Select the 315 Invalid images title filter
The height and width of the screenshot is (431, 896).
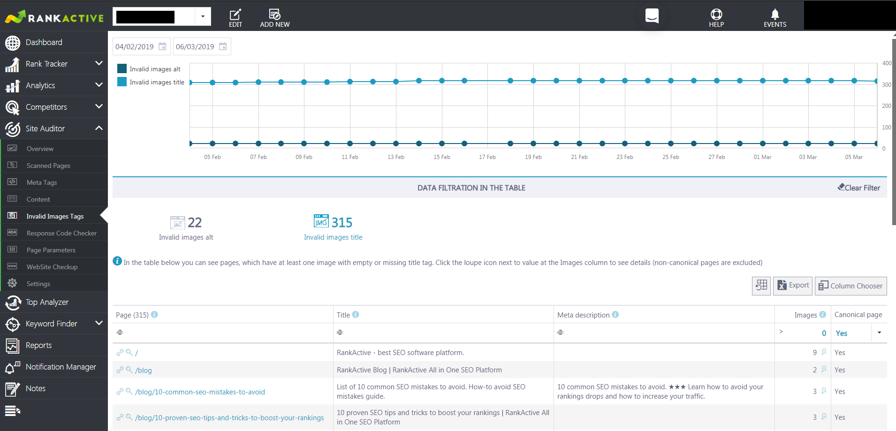333,228
